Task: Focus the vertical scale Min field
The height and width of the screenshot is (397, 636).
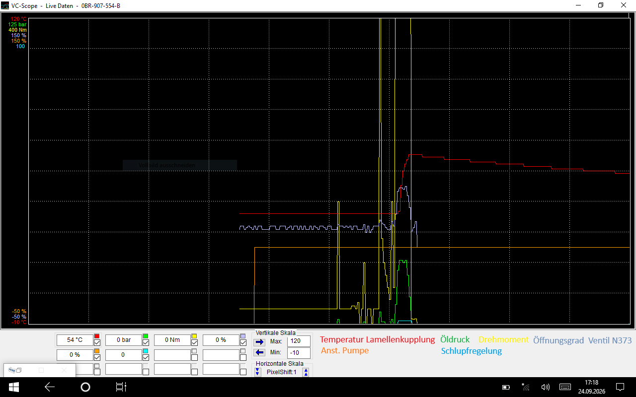Action: click(x=299, y=353)
